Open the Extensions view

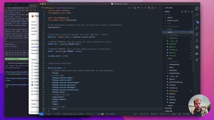[x=197, y=34]
